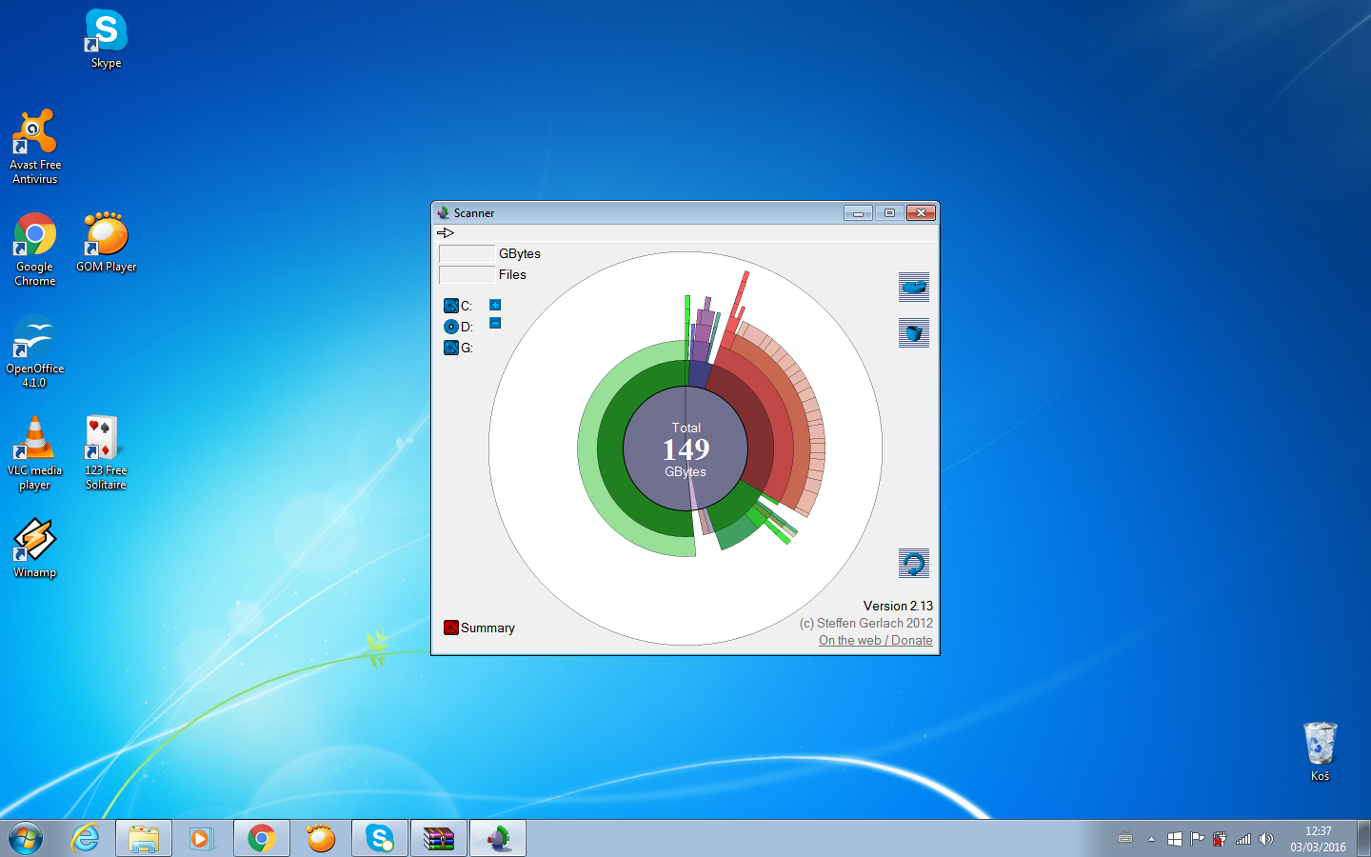Open the Windows Start menu
This screenshot has width=1371, height=857.
[26, 838]
